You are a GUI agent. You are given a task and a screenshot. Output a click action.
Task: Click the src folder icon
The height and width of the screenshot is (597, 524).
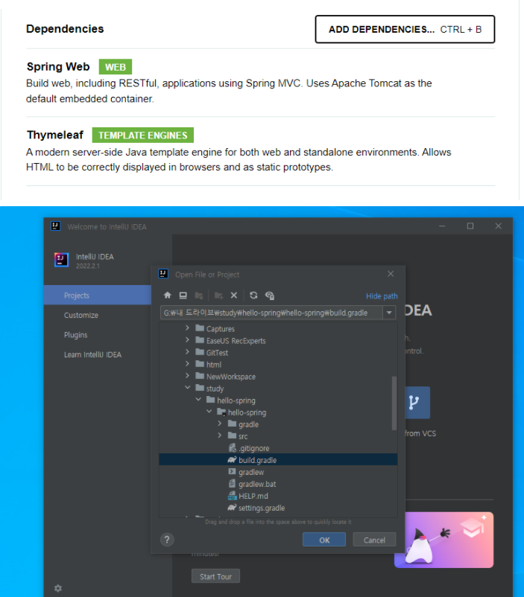232,435
